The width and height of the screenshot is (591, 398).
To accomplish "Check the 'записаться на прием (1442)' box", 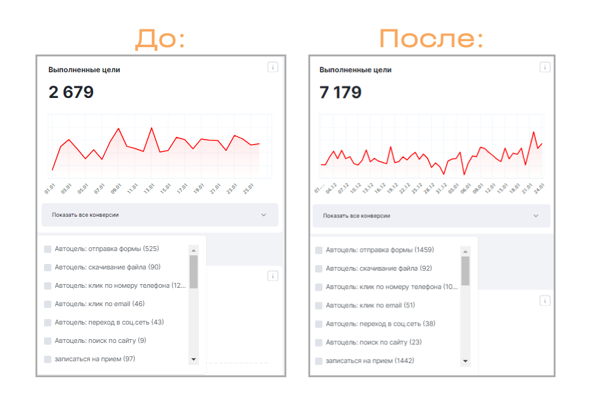I will click(x=319, y=361).
